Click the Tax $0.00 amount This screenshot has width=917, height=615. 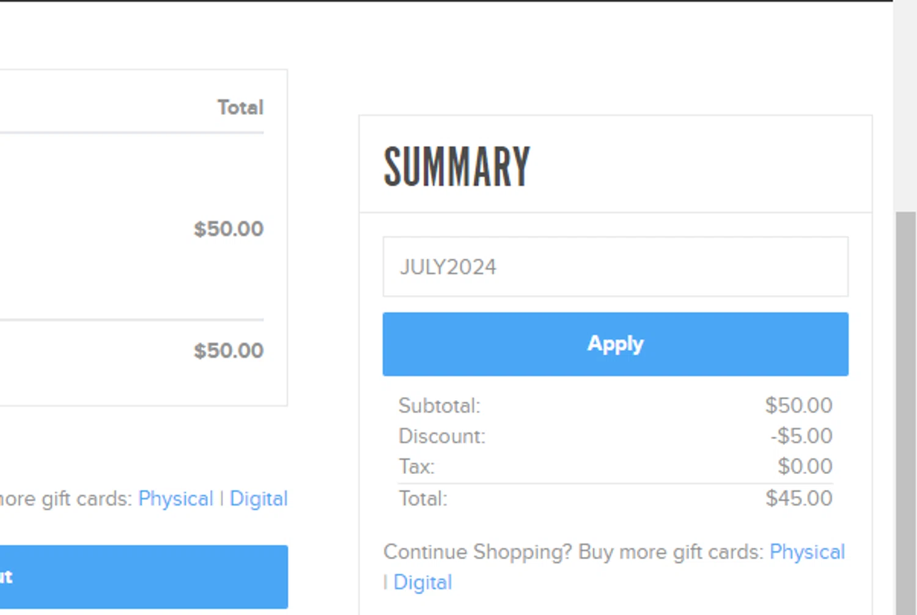(x=805, y=467)
